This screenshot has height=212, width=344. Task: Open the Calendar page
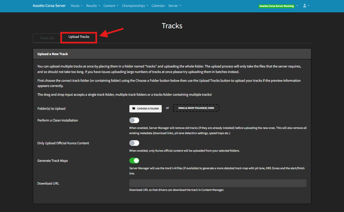point(158,5)
